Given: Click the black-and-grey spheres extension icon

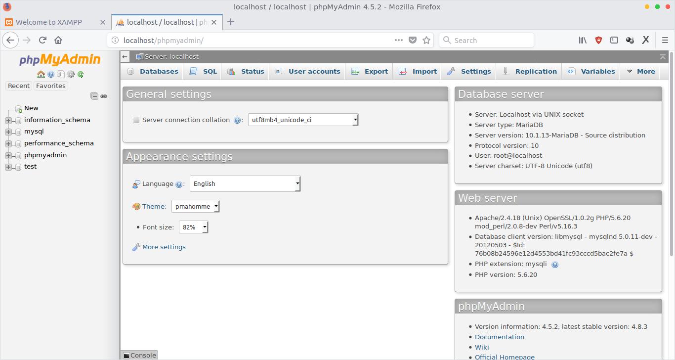Looking at the screenshot, I should point(630,40).
